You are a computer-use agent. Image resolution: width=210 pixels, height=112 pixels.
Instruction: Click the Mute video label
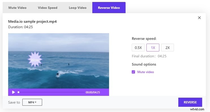click(145, 72)
